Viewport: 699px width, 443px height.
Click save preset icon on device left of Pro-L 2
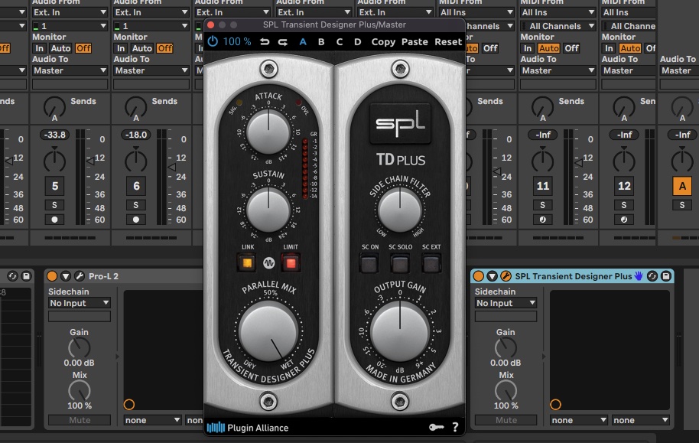[x=26, y=276]
